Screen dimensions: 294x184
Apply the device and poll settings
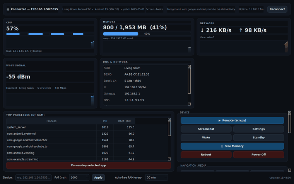98,177
